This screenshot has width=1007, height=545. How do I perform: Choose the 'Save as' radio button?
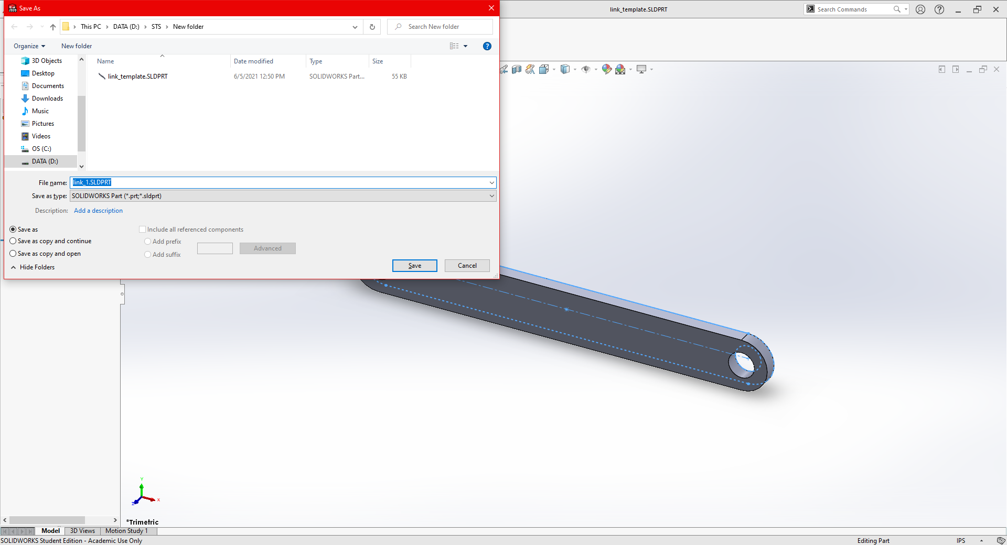click(x=13, y=230)
